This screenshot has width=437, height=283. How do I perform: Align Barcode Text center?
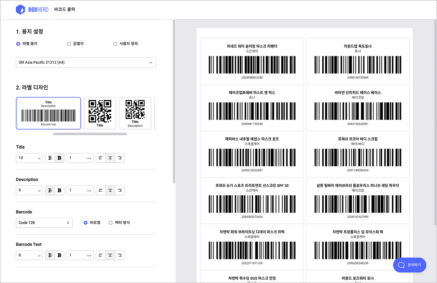[x=110, y=255]
